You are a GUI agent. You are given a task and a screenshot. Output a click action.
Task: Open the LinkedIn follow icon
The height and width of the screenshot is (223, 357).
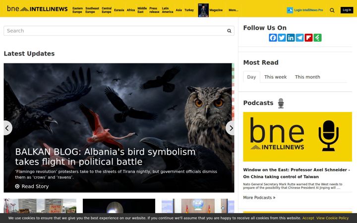pyautogui.click(x=291, y=38)
